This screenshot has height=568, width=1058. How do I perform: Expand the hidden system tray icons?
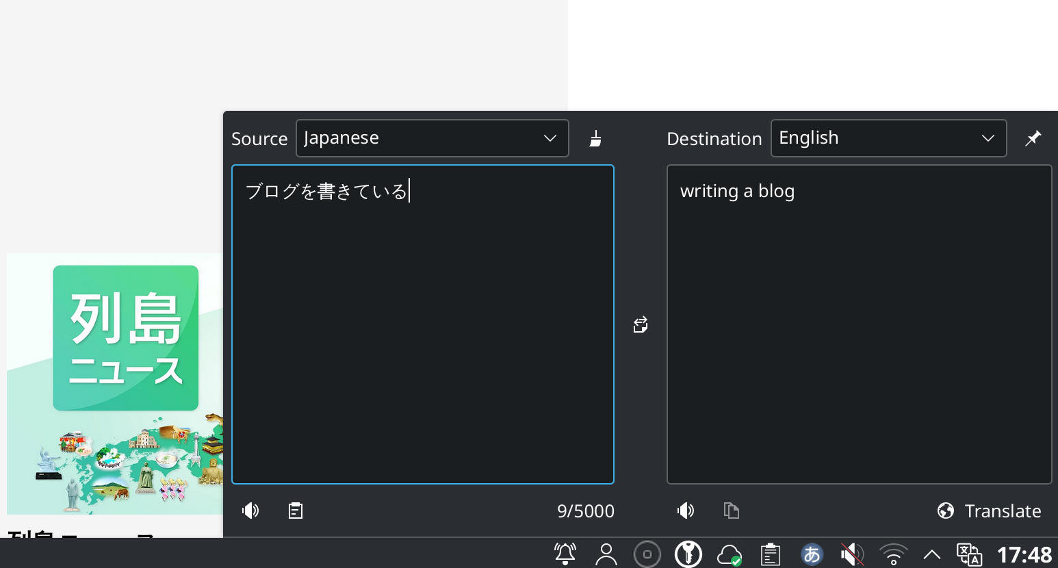click(x=931, y=554)
